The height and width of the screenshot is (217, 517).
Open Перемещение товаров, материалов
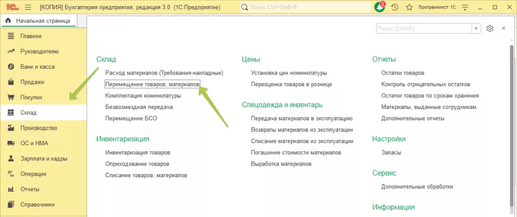coord(152,84)
